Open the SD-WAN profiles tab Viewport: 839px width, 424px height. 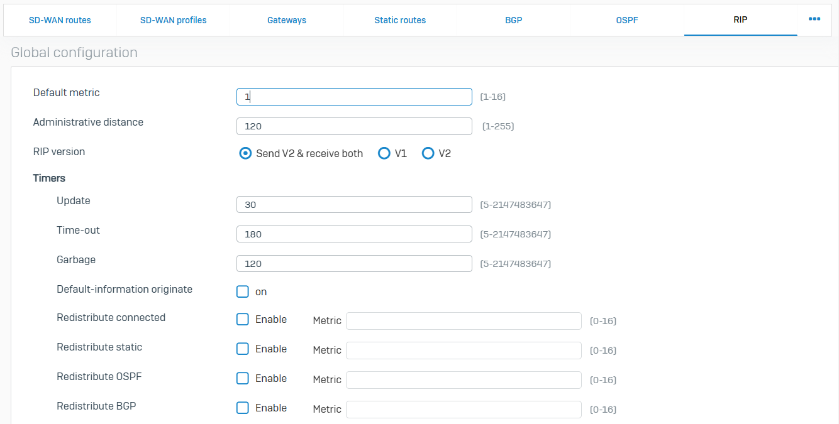173,20
